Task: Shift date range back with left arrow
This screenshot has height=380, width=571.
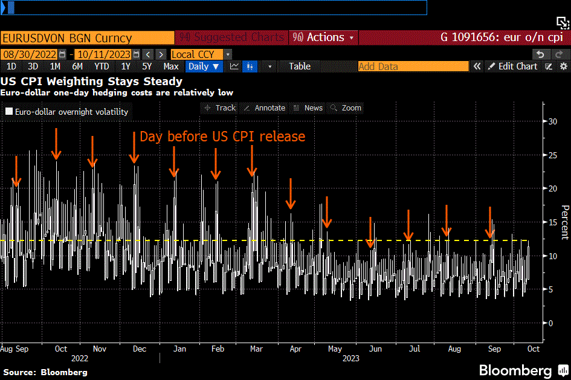Action: tap(148, 54)
